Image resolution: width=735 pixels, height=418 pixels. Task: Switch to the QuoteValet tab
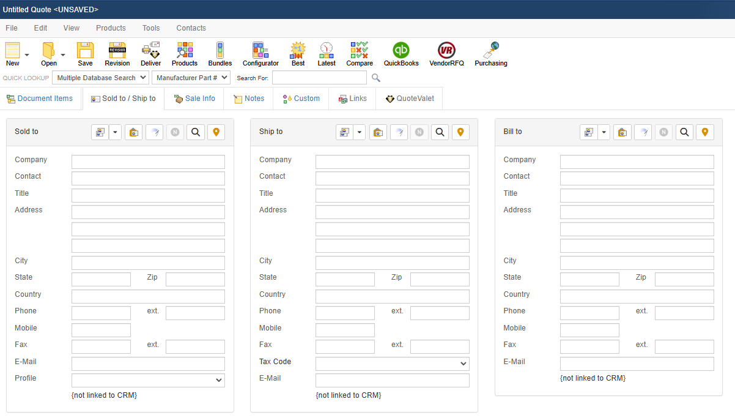coord(410,99)
